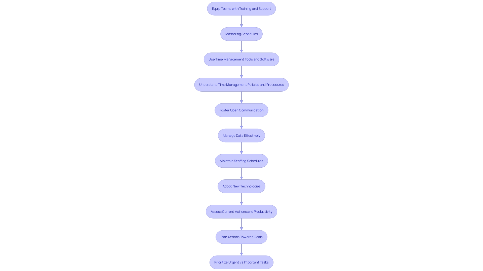Expand the Mastering Schedules connector line
Screen dimensions: 483x271
(x=242, y=46)
